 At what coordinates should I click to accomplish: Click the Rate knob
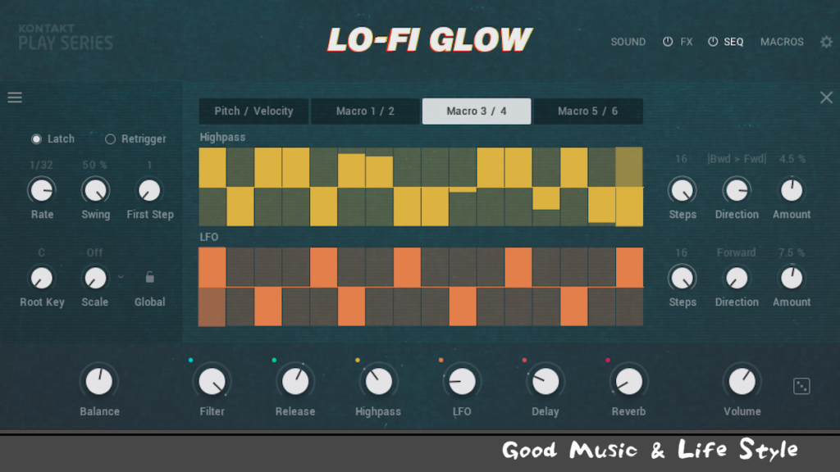click(41, 190)
